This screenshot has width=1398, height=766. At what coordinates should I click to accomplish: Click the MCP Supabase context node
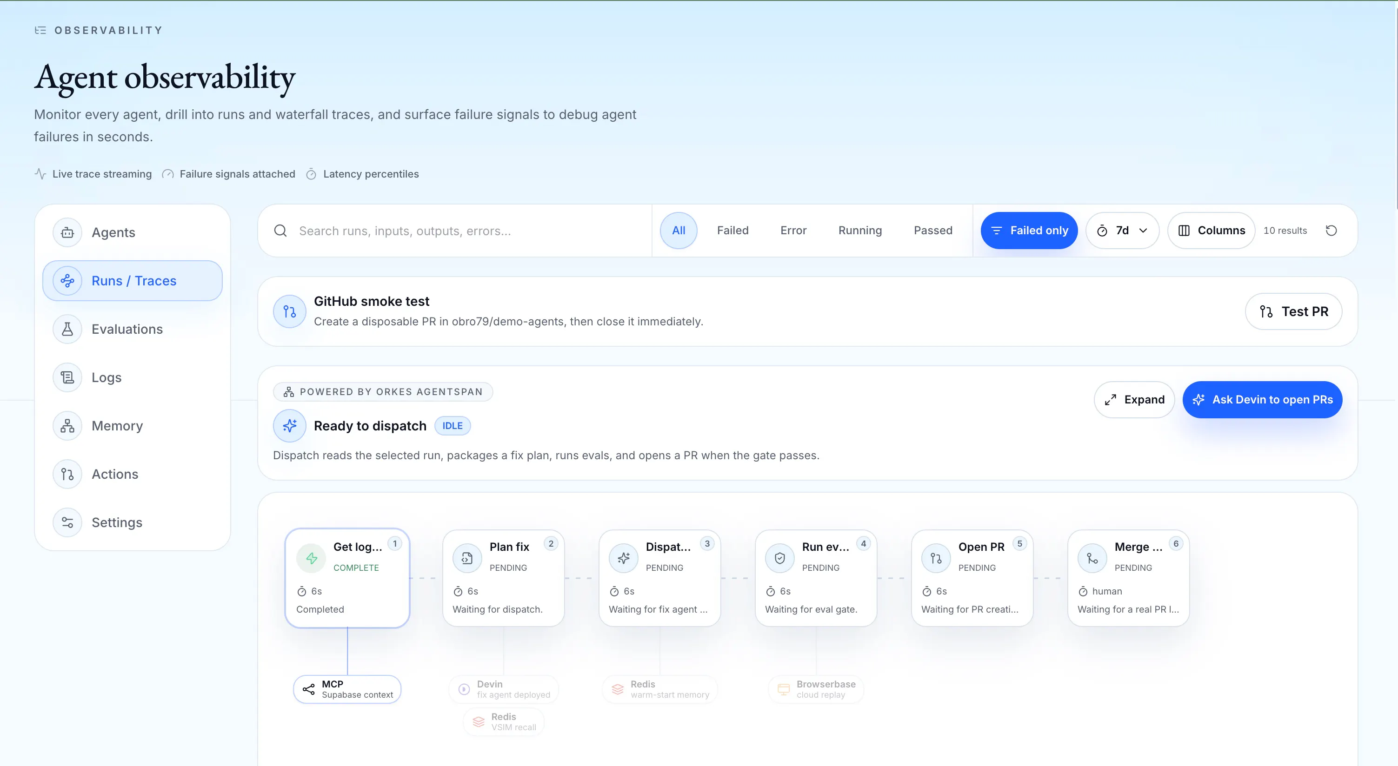click(x=347, y=689)
